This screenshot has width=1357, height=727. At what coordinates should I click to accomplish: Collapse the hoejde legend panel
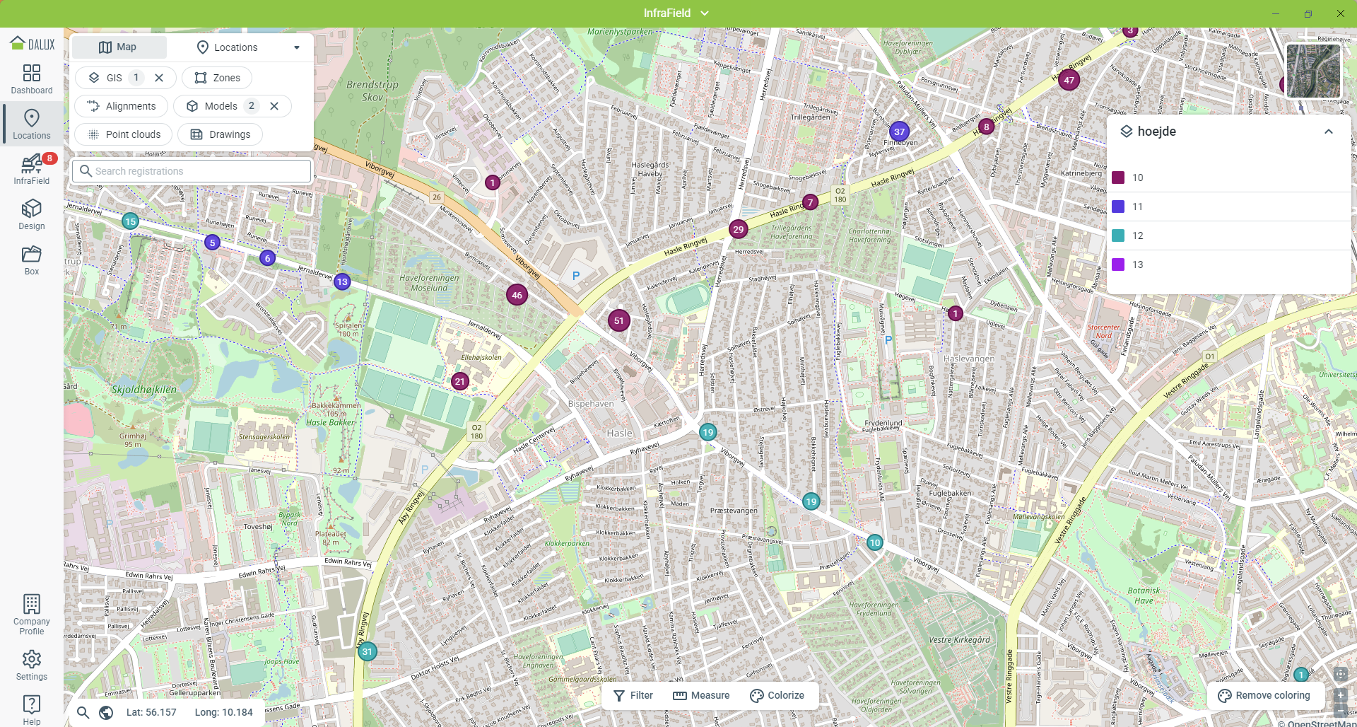click(x=1328, y=132)
